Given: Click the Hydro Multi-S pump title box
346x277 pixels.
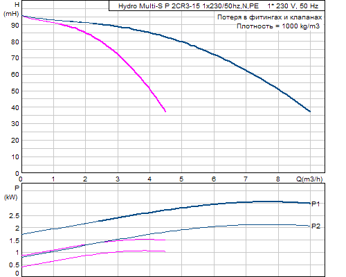Looking at the screenshot, I should tap(217, 6).
